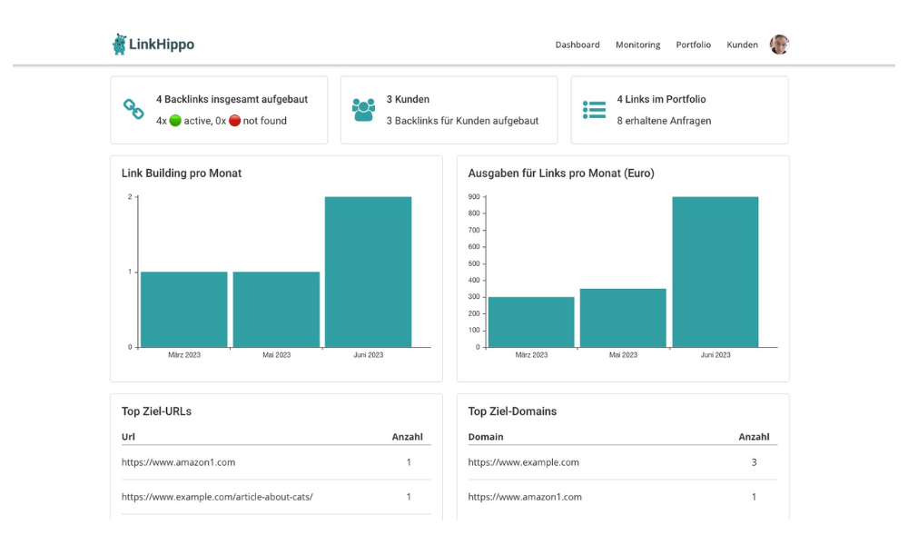
Task: Click the portfolio list icon
Action: pos(594,110)
